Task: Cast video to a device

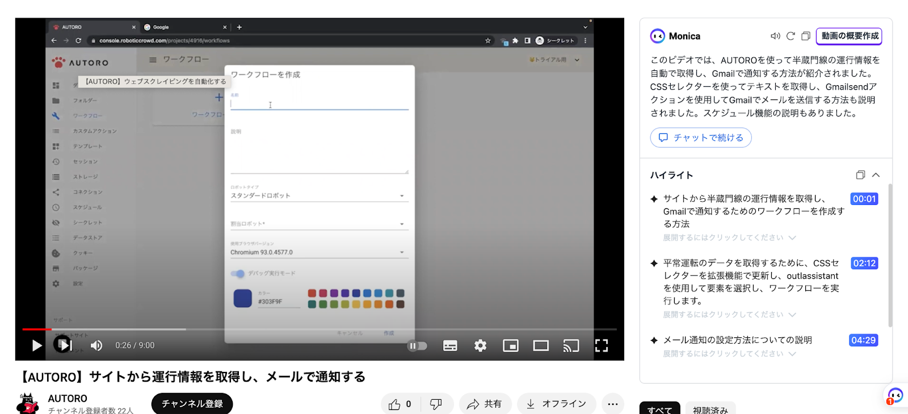Action: [x=571, y=345]
